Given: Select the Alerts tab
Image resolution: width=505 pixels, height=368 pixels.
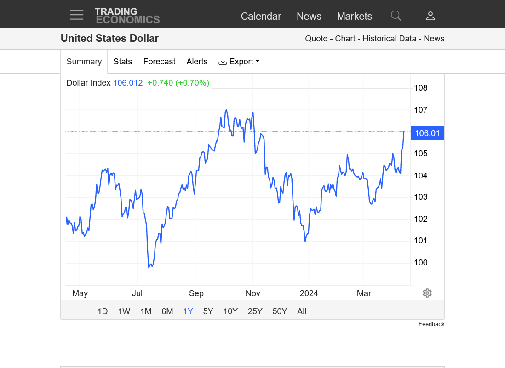Looking at the screenshot, I should tap(197, 62).
